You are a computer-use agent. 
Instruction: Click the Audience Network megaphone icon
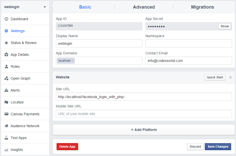[x=6, y=126]
